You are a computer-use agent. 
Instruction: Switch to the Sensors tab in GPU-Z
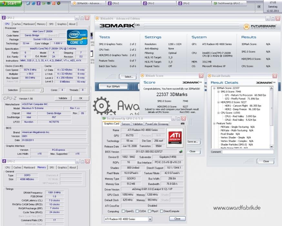click(126, 124)
